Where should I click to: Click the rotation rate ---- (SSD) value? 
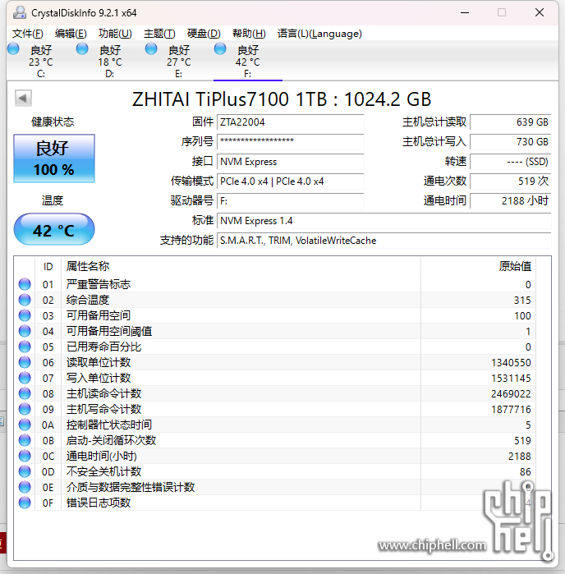pos(511,162)
